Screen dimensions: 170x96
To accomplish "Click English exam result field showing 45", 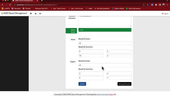I will pyautogui.click(x=105, y=65).
